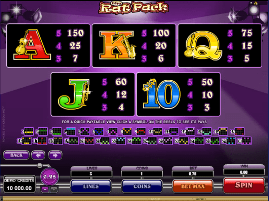Go to next paytable page arrow

click(x=55, y=155)
